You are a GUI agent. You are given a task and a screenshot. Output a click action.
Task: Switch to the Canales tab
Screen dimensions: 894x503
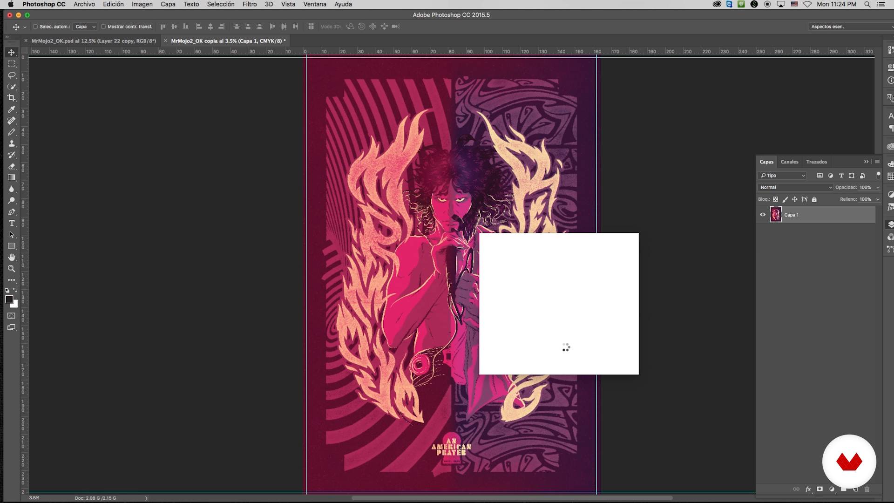(789, 162)
